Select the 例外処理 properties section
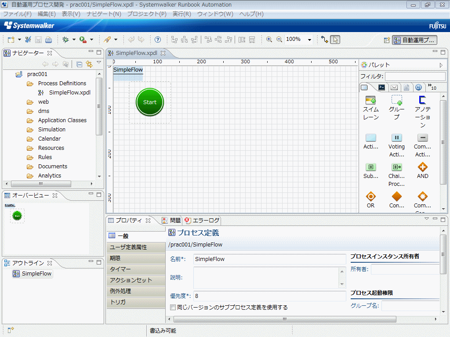Viewport: 450px width, 337px height. (x=136, y=291)
